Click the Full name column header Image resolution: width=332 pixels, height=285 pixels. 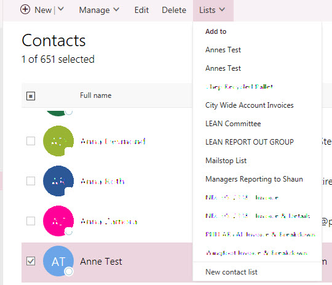point(96,95)
